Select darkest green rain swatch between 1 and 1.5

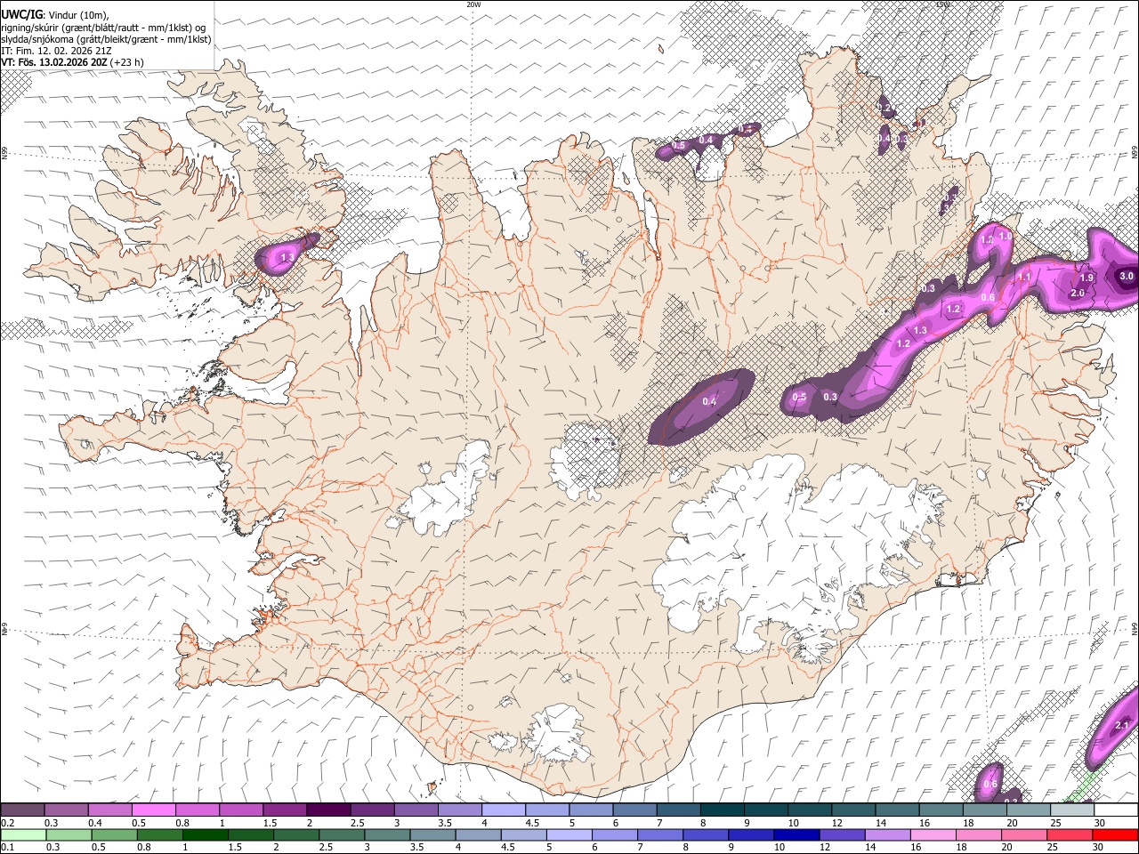click(205, 834)
